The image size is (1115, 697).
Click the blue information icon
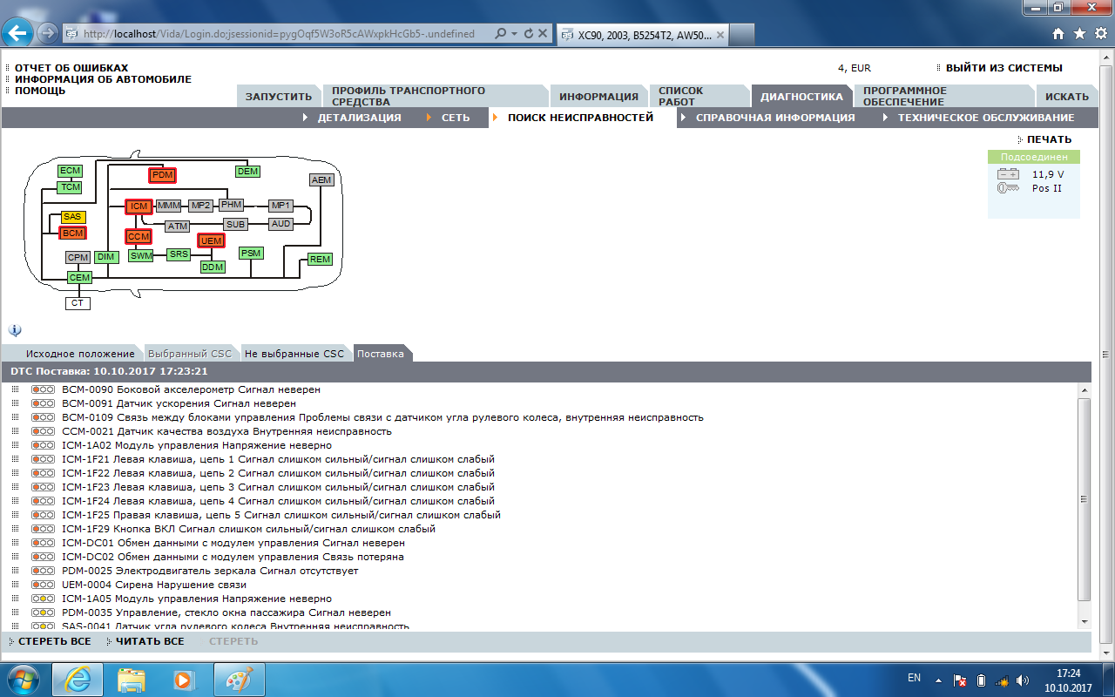point(15,330)
